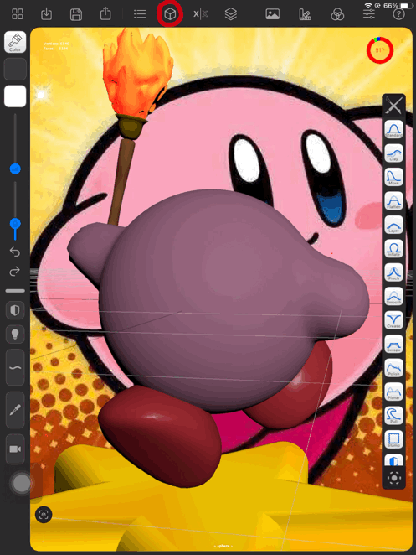Viewport: 416px width, 555px height.
Task: Pick the white color swatch
Action: point(15,96)
